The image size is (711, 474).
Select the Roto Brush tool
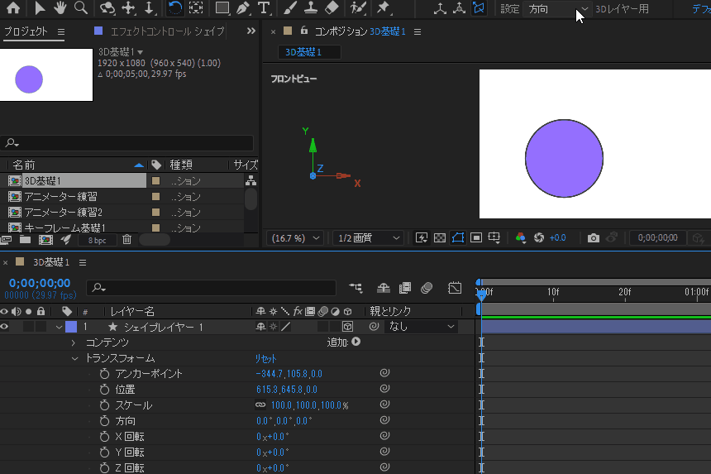(x=358, y=7)
